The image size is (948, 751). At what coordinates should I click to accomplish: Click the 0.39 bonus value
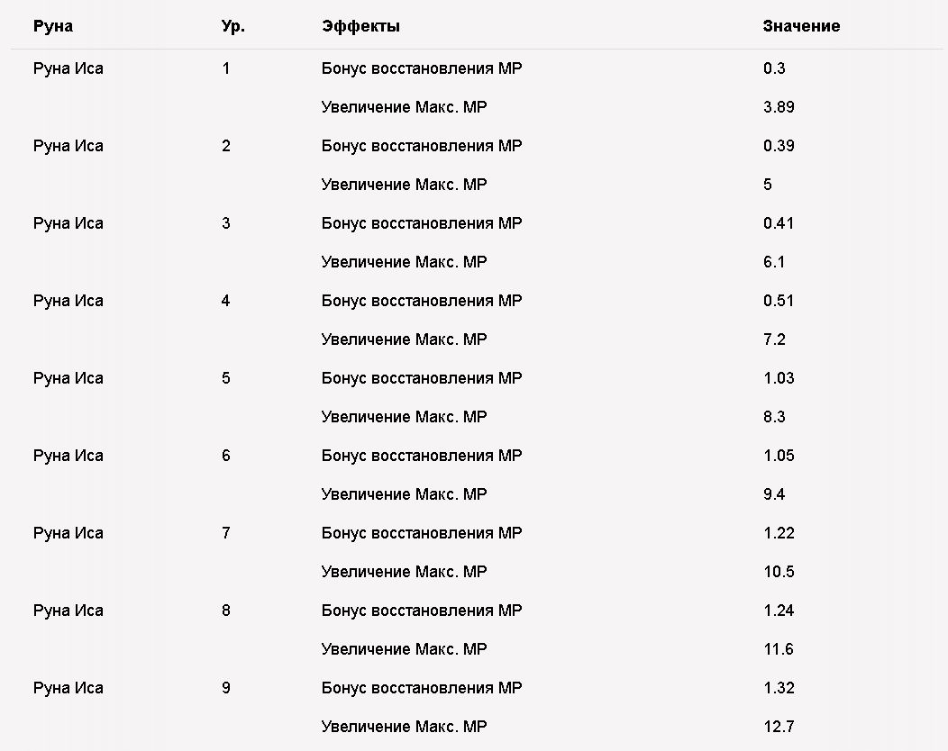pyautogui.click(x=779, y=146)
